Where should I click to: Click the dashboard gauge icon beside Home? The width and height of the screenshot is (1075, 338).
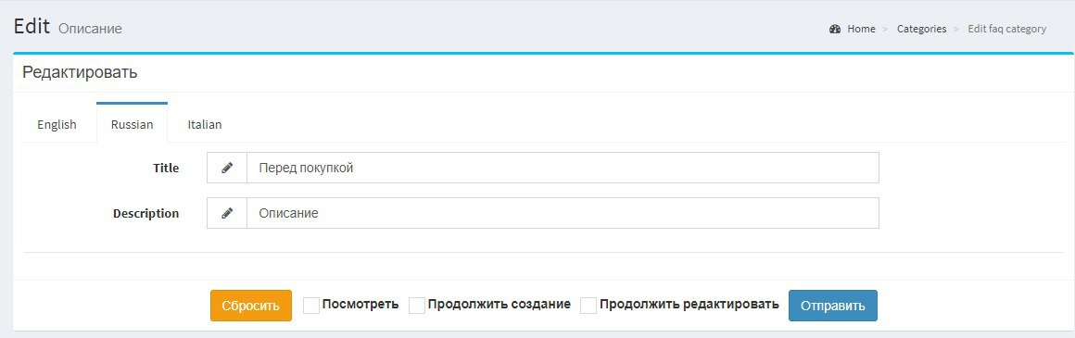tap(834, 29)
